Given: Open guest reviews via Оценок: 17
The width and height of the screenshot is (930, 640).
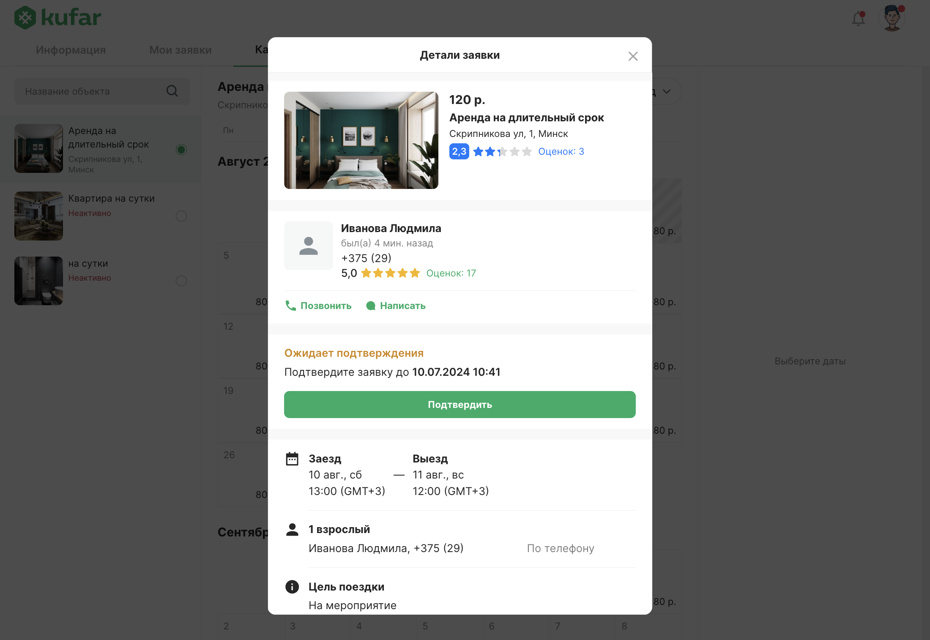Looking at the screenshot, I should tap(451, 273).
